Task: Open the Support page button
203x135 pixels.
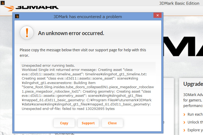Action: (x=88, y=123)
